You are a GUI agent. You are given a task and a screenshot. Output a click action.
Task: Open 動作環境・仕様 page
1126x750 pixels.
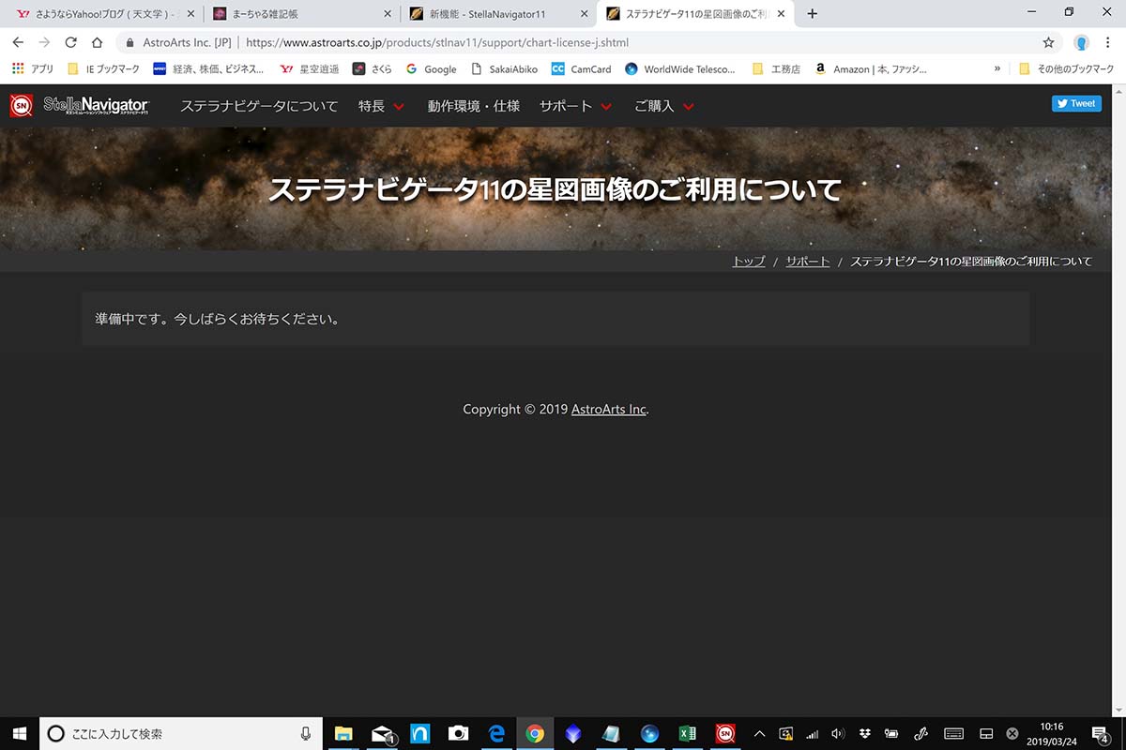point(473,106)
